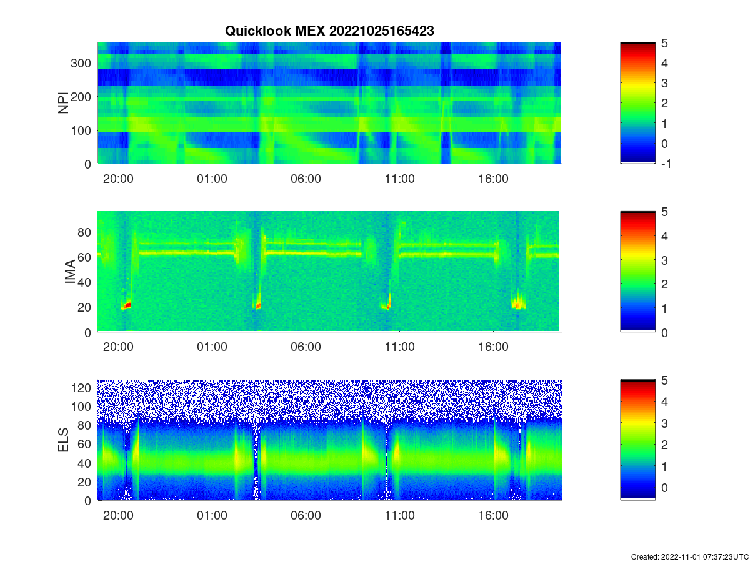
Task: Click the "01:00" time label under the IMA plot
Action: (212, 348)
